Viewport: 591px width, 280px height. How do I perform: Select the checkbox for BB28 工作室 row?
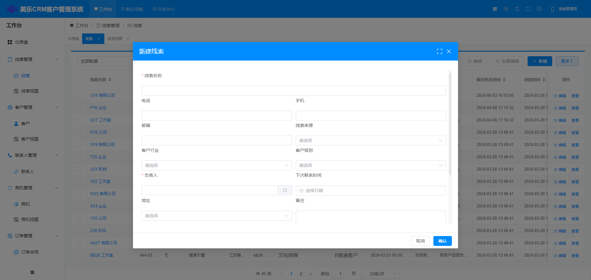79,255
